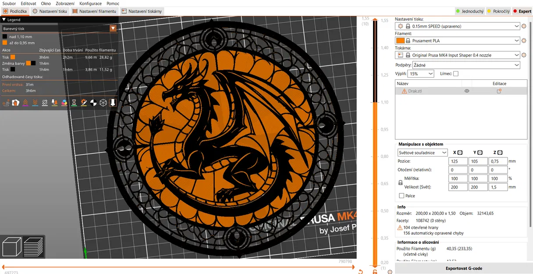The height and width of the screenshot is (274, 533).
Task: Open the Barevný tisk view-type dropdown
Action: (113, 28)
